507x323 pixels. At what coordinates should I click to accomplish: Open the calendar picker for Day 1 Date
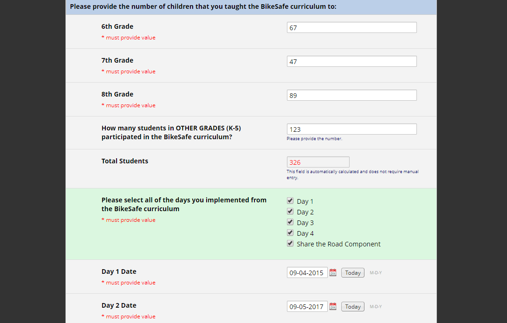(333, 272)
